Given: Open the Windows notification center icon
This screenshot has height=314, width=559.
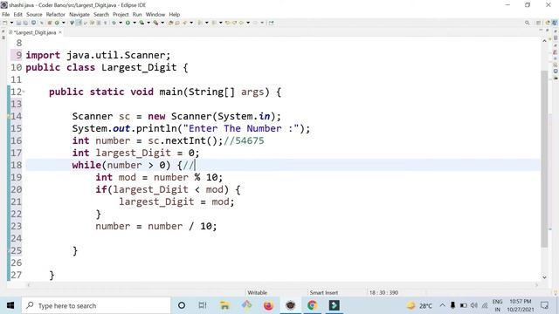Looking at the screenshot, I should pyautogui.click(x=545, y=305).
